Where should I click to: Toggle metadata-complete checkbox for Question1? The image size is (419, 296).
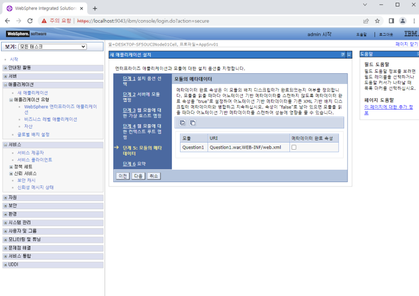(294, 147)
